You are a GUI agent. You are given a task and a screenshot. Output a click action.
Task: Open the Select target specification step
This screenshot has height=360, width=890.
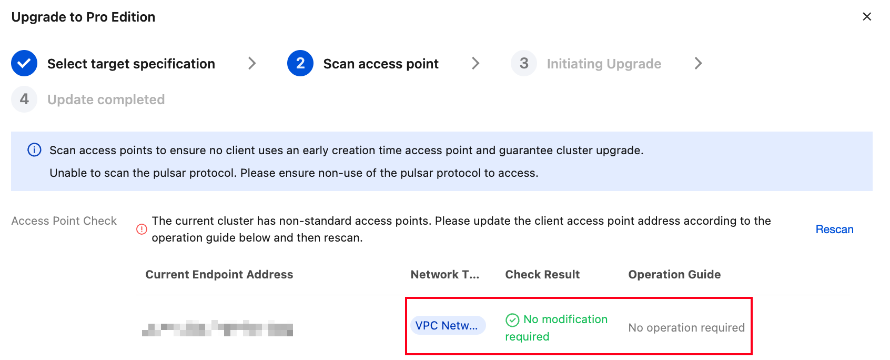click(131, 64)
